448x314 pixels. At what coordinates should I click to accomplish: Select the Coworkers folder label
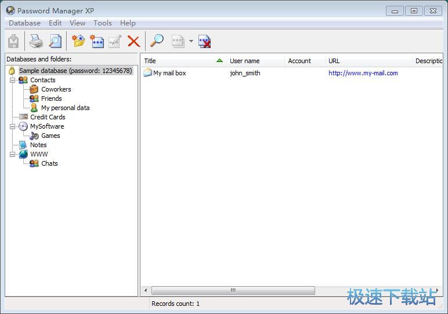tap(56, 89)
